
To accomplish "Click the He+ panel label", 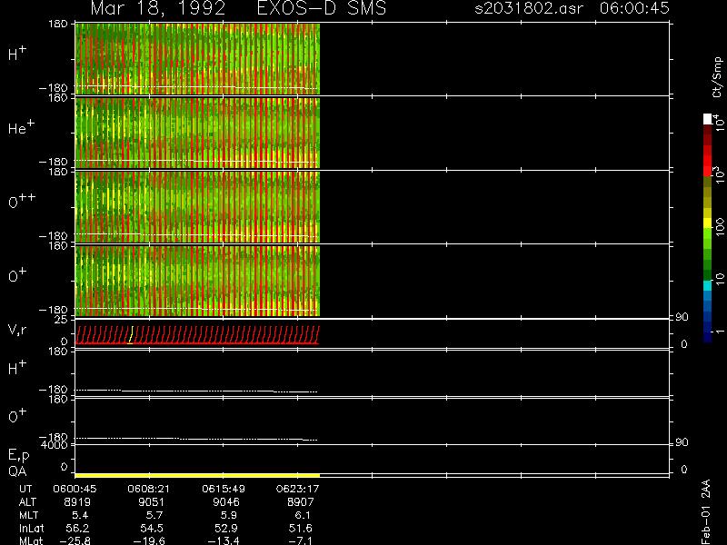I will 21,127.
